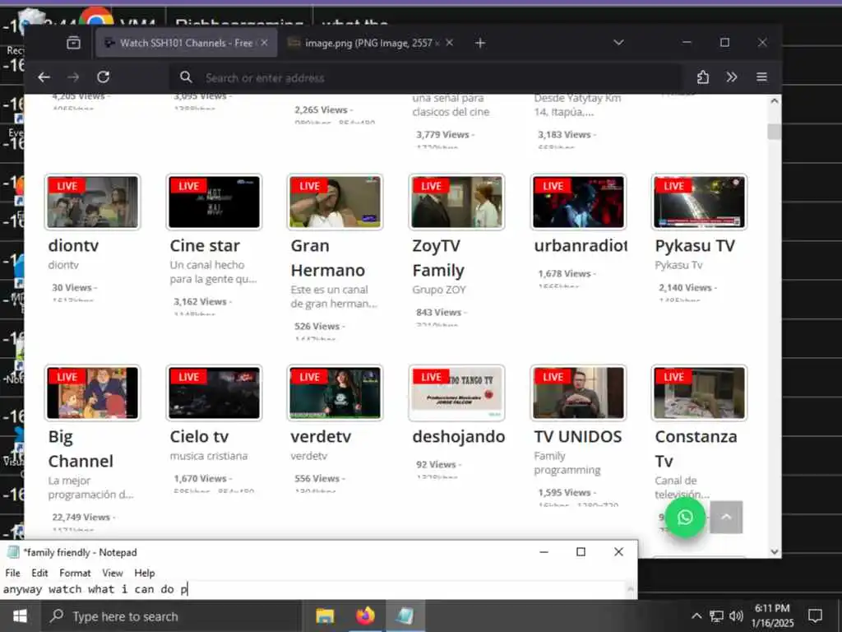Open Notepad's View menu
This screenshot has height=632, width=842.
[x=112, y=573]
